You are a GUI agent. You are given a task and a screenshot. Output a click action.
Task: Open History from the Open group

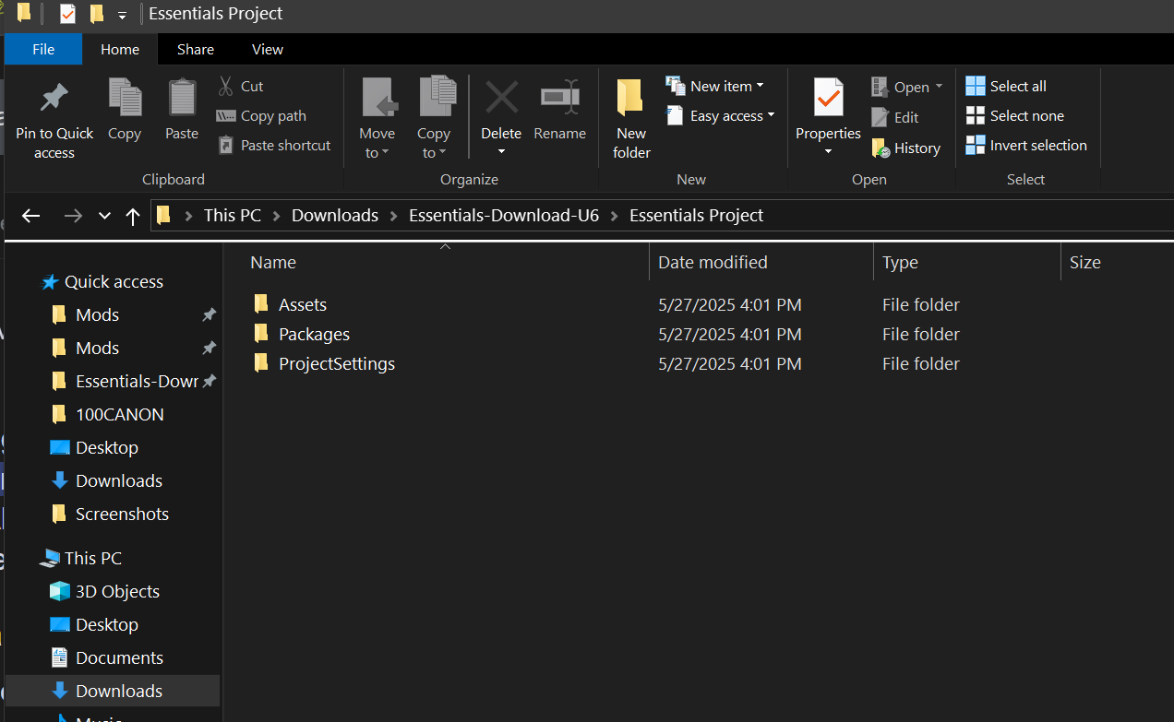coord(905,148)
